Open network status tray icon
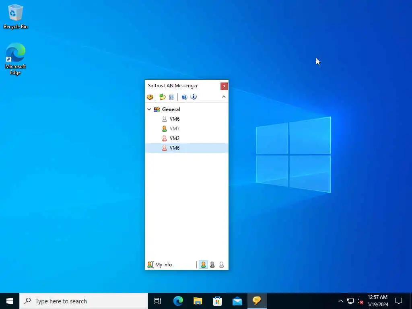Screen dimensions: 412x309 tap(350, 301)
